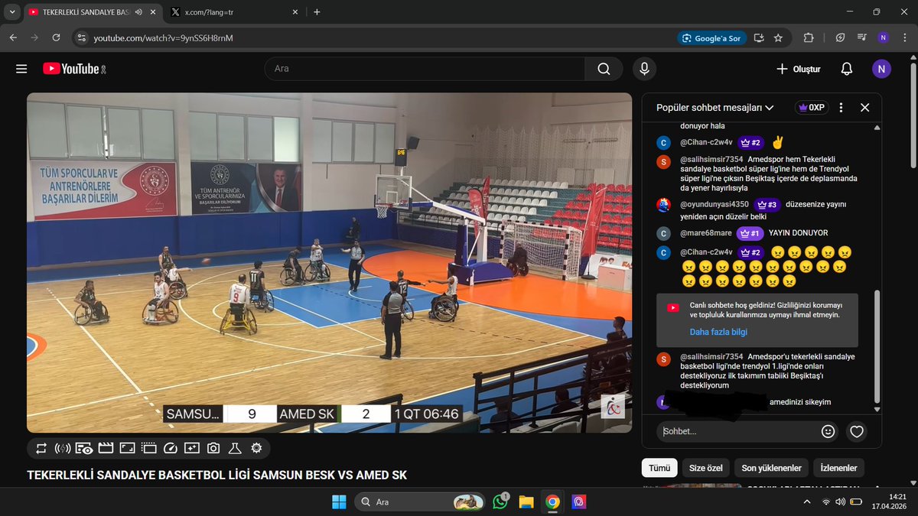Click user @mare68mare in chat
The image size is (918, 516).
(706, 233)
